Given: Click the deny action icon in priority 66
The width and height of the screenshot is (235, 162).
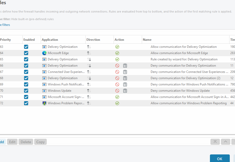Looking at the screenshot, I should coord(117,66).
